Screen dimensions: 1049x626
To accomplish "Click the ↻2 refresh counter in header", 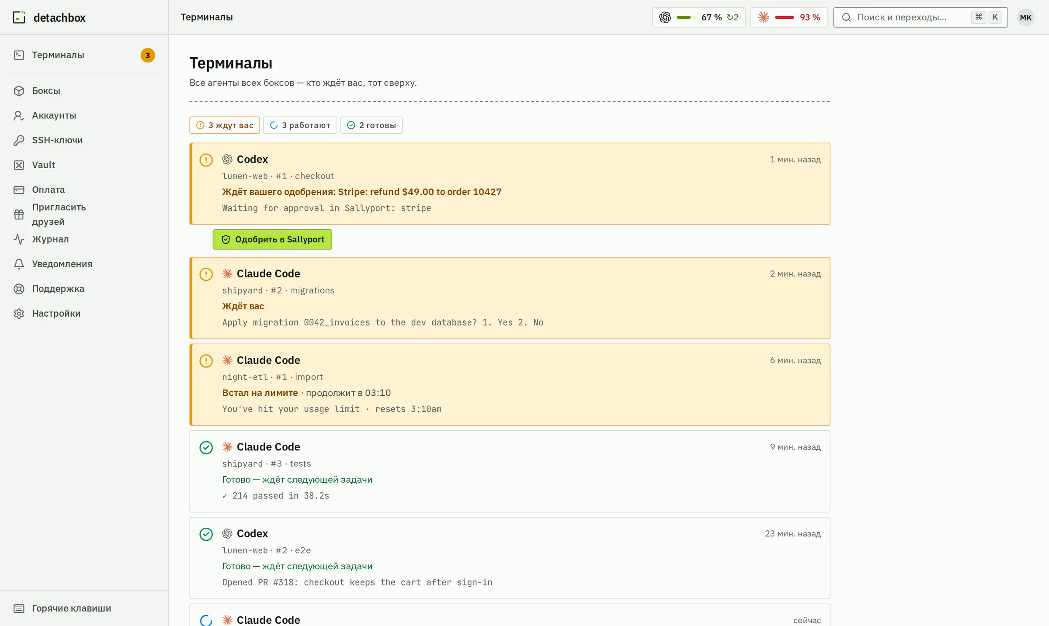I will pyautogui.click(x=733, y=17).
